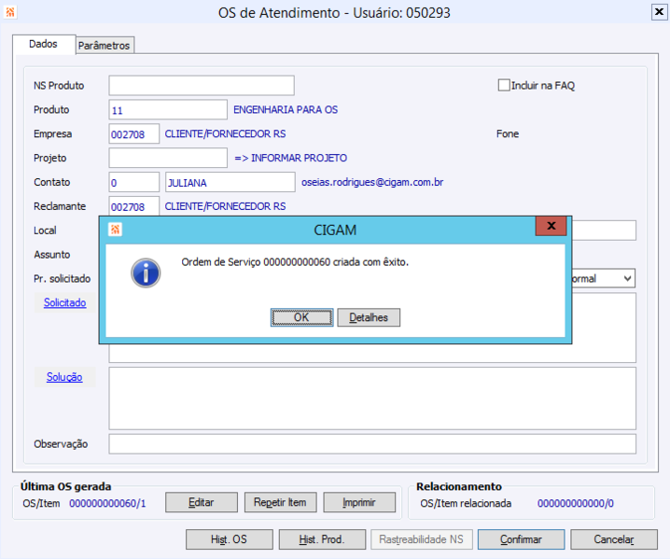Close the OS de Atendimento window
670x559 pixels.
tap(659, 11)
